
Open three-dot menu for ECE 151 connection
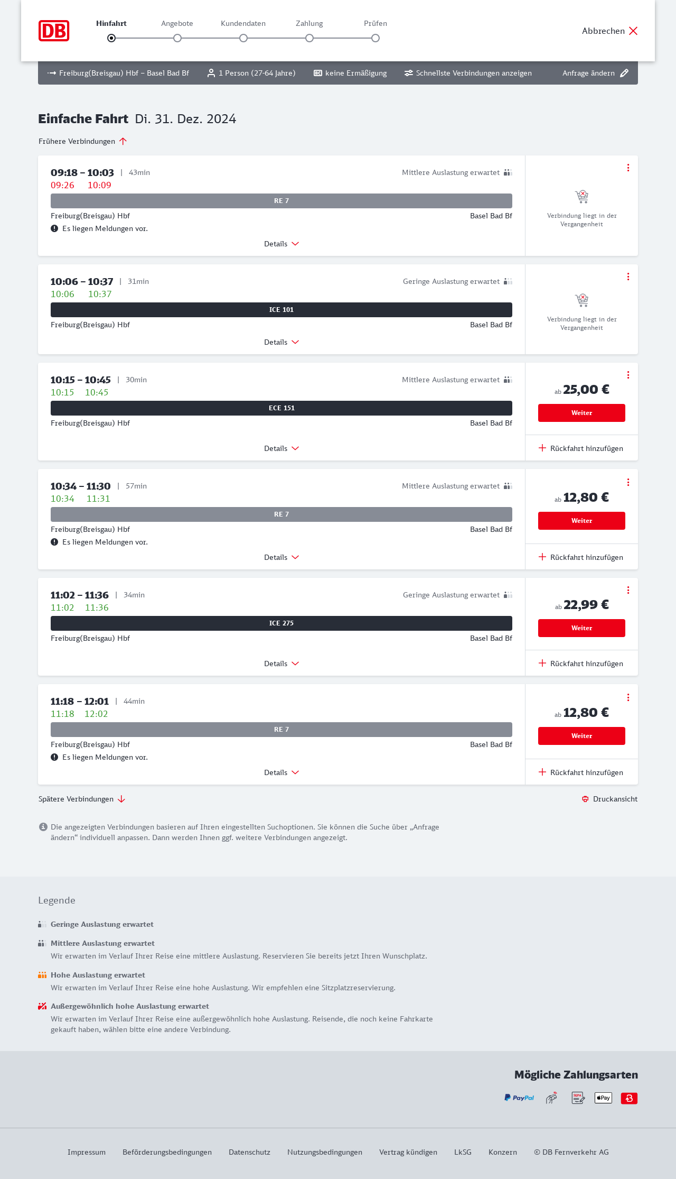(628, 375)
